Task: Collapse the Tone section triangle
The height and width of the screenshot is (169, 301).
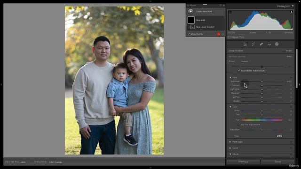Action: pyautogui.click(x=230, y=77)
